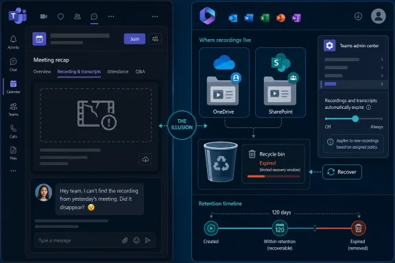395x263 pixels.
Task: Show more apps ellipsis in sidebar
Action: point(13,171)
